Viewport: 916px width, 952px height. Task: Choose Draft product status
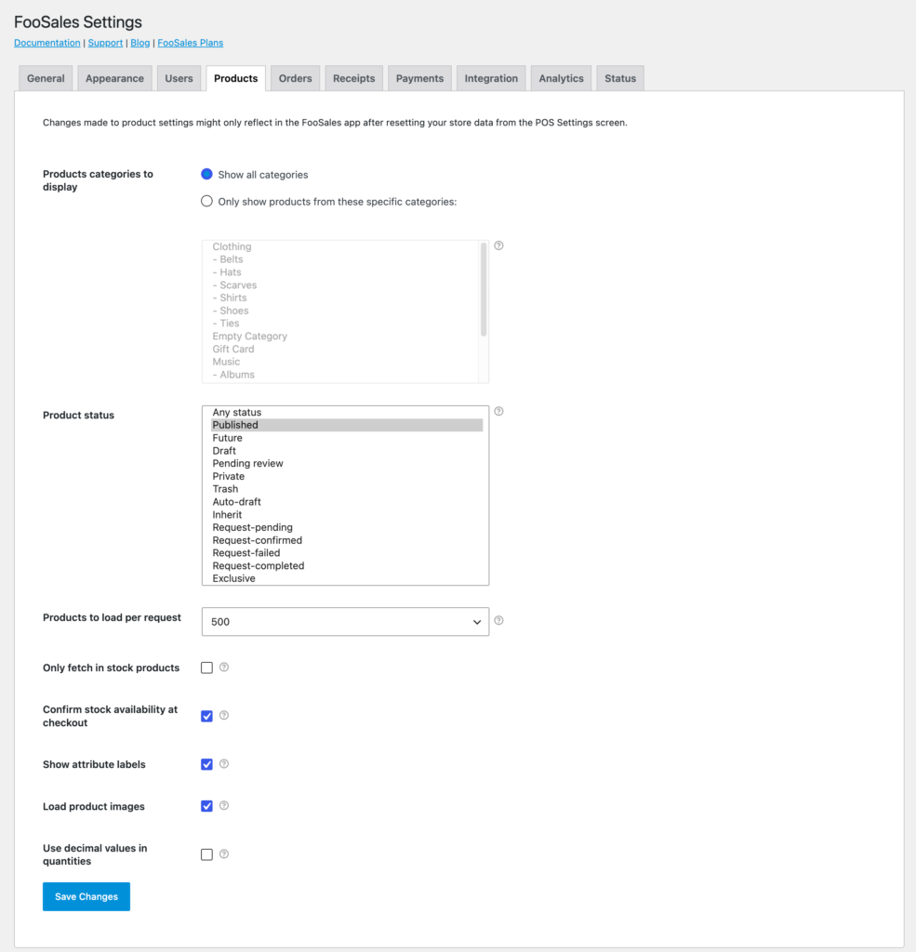[x=347, y=451]
